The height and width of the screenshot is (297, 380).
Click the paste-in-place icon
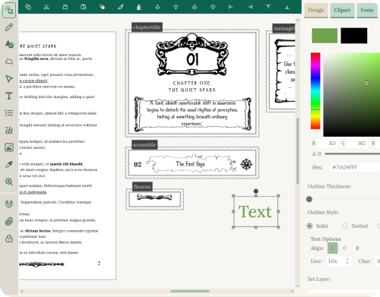tap(84, 7)
